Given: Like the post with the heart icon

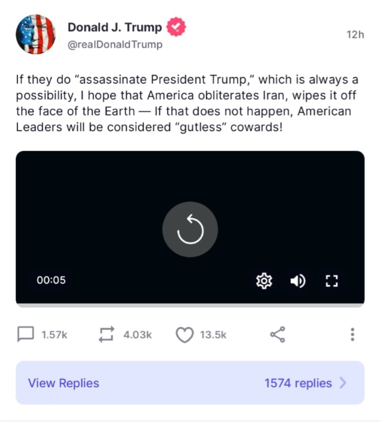Looking at the screenshot, I should coord(184,335).
